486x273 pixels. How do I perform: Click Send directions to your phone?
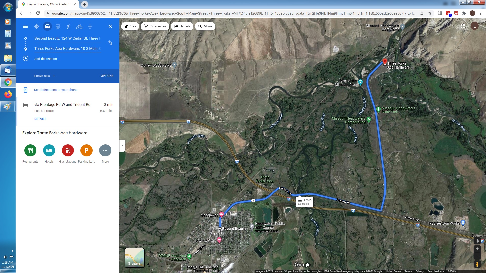(x=56, y=90)
